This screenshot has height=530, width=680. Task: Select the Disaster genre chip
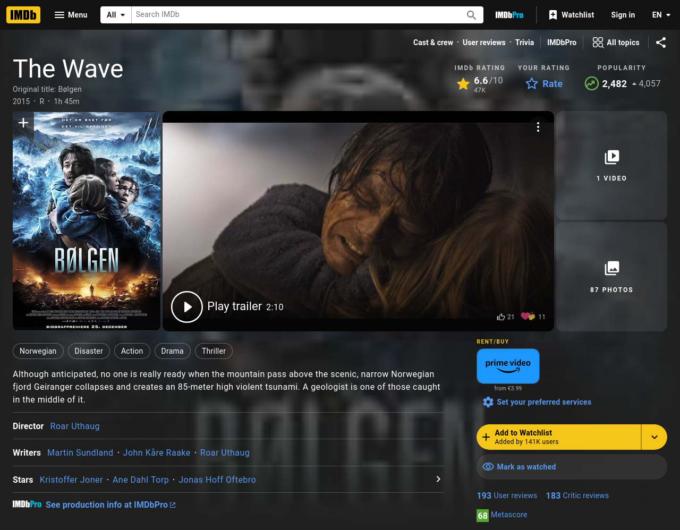(x=89, y=351)
